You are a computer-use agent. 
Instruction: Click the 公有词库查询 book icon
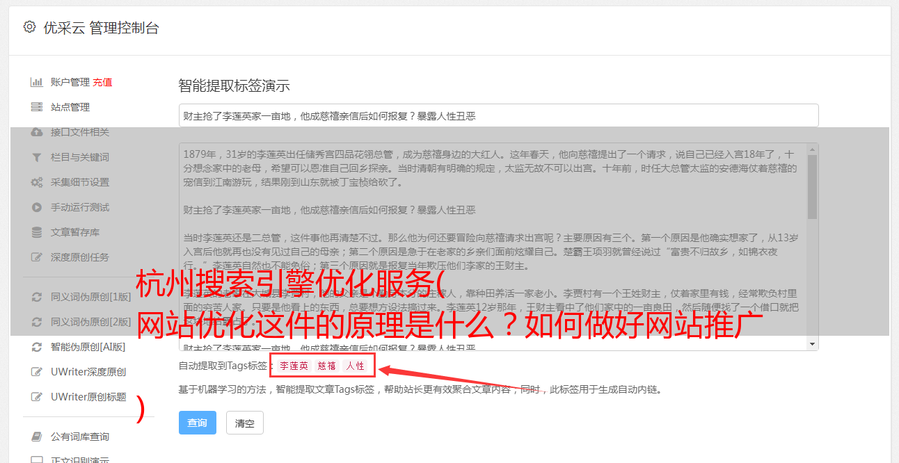pyautogui.click(x=37, y=437)
